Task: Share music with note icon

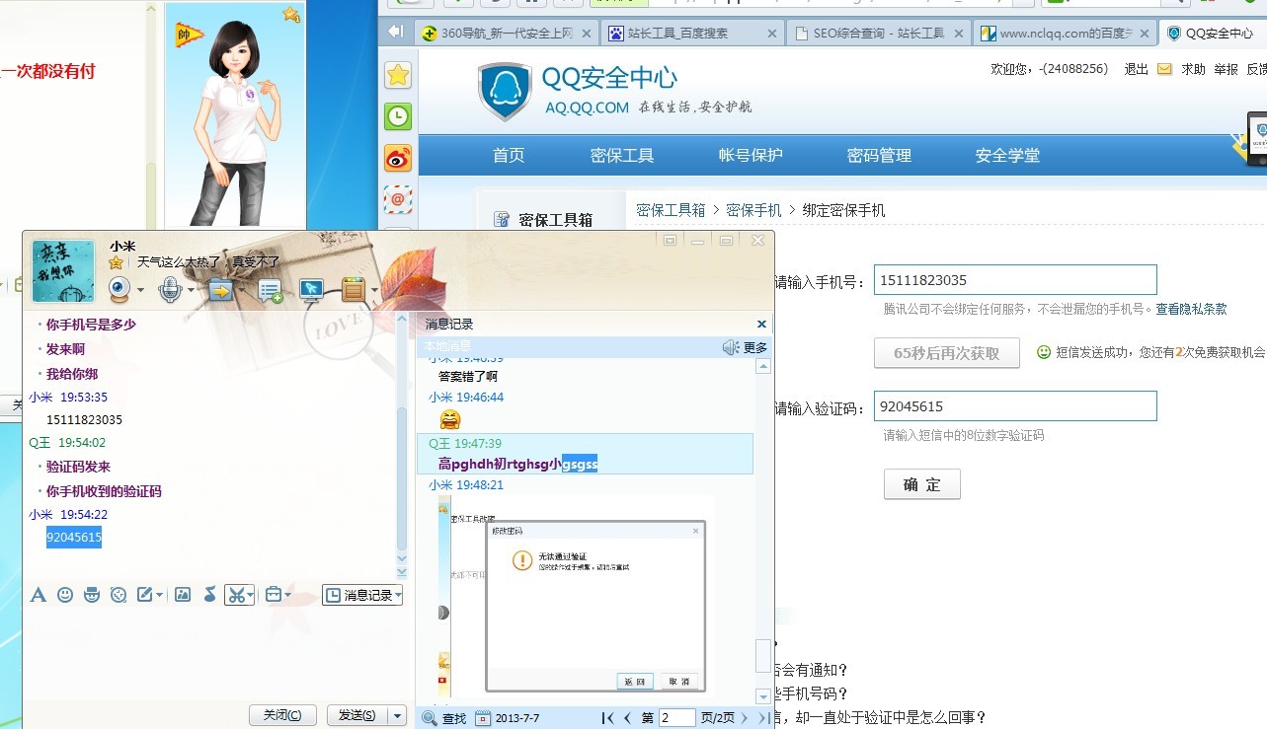Action: click(x=209, y=595)
